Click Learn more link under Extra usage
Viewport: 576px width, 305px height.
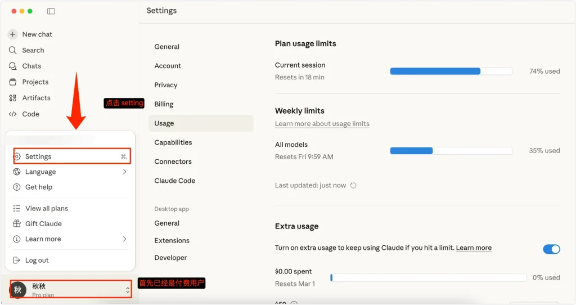click(474, 248)
